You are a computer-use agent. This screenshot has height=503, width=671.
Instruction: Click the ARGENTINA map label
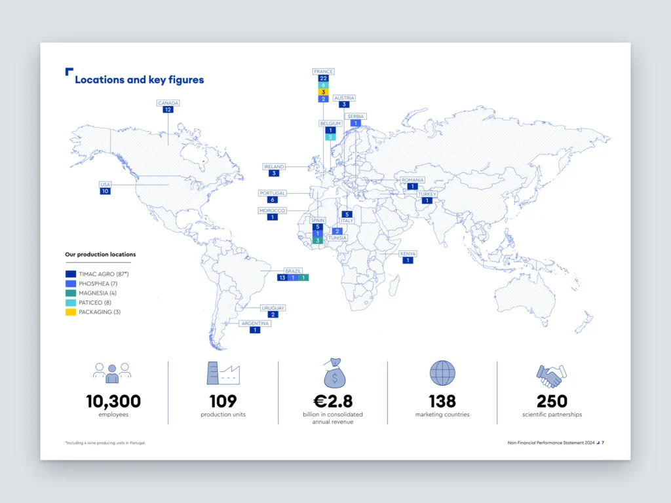pos(255,324)
